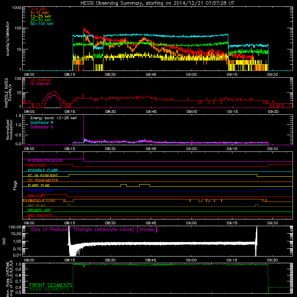Click the BAD_PACKETS flag label
The height and width of the screenshot is (297, 297).
point(40,215)
